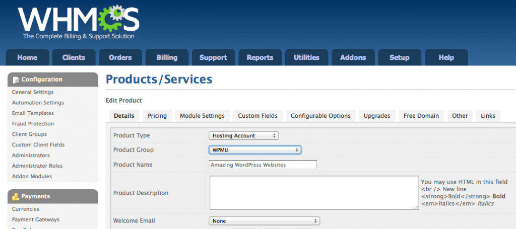Image resolution: width=516 pixels, height=229 pixels.
Task: Click the Product Description label
Action: click(141, 193)
